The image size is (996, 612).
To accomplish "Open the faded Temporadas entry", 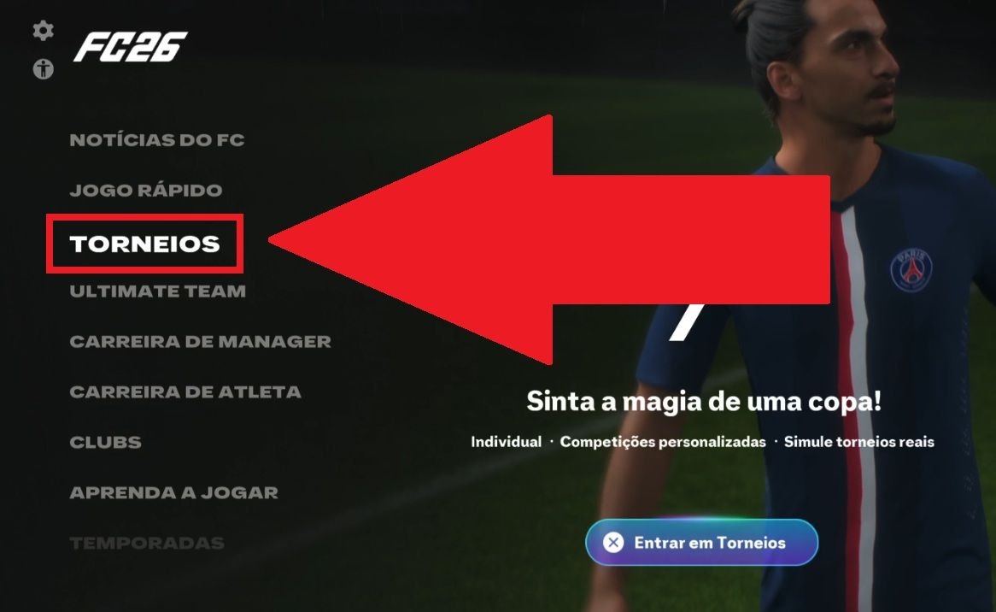I will (147, 543).
